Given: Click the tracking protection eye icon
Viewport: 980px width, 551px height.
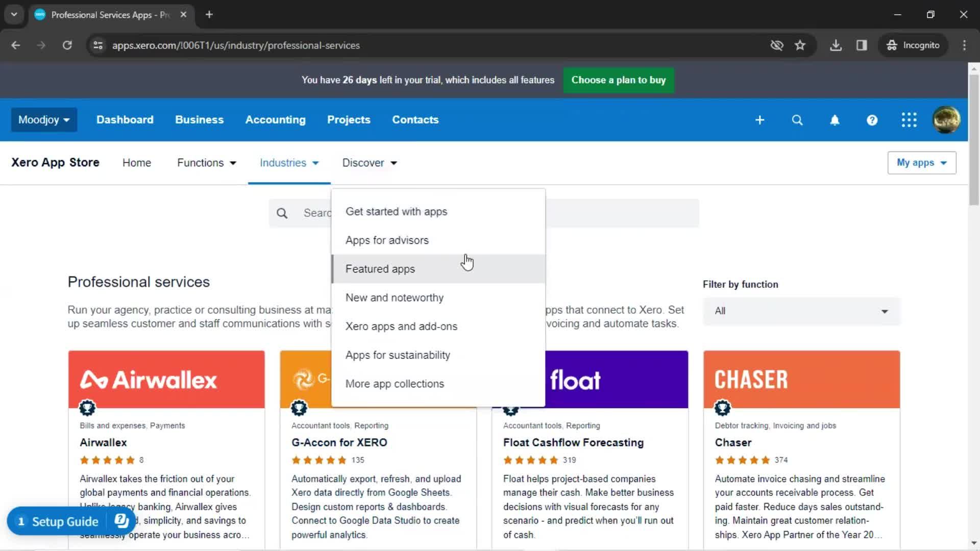Looking at the screenshot, I should coord(777,45).
